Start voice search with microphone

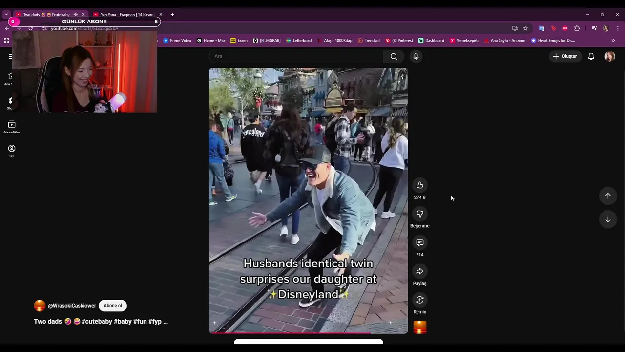click(416, 56)
